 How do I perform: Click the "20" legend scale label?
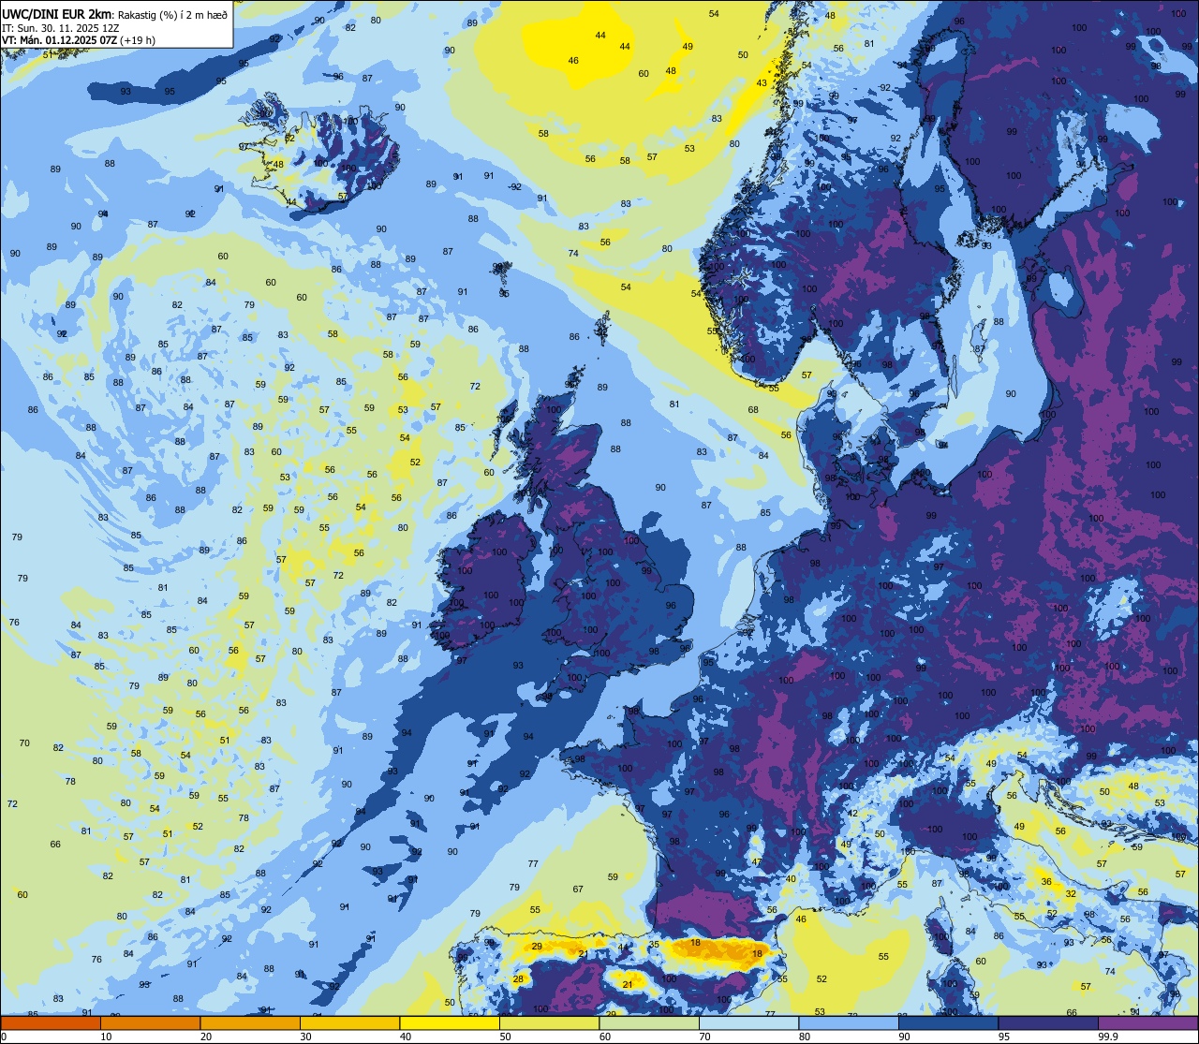coord(206,1037)
